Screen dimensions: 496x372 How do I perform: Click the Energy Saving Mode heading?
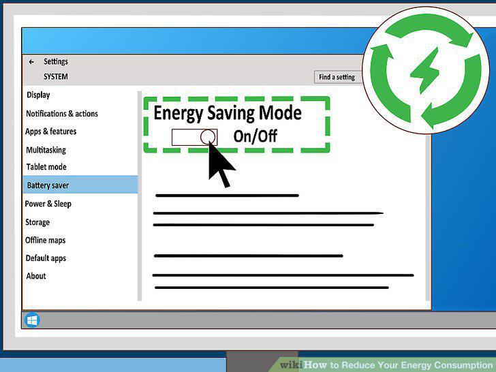(x=228, y=113)
